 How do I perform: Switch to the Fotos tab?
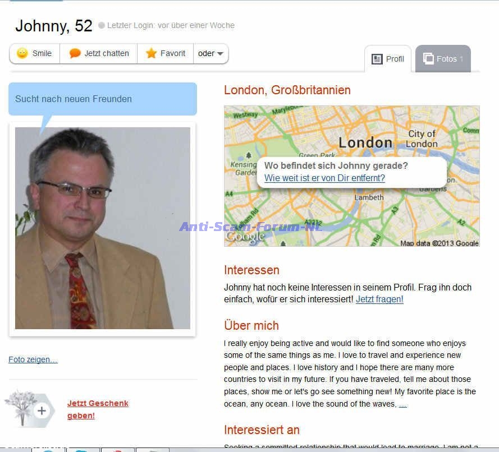click(443, 59)
